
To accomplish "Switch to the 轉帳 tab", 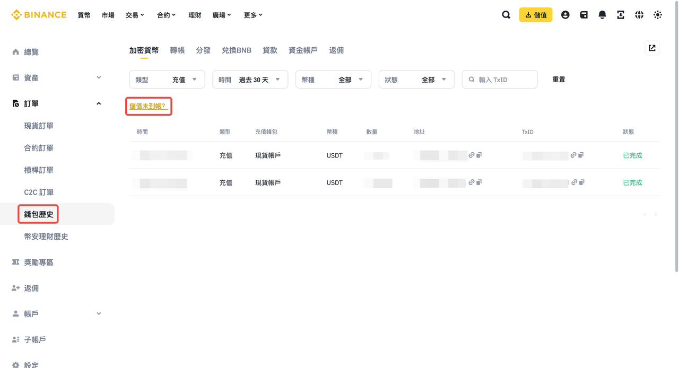I will coord(177,50).
